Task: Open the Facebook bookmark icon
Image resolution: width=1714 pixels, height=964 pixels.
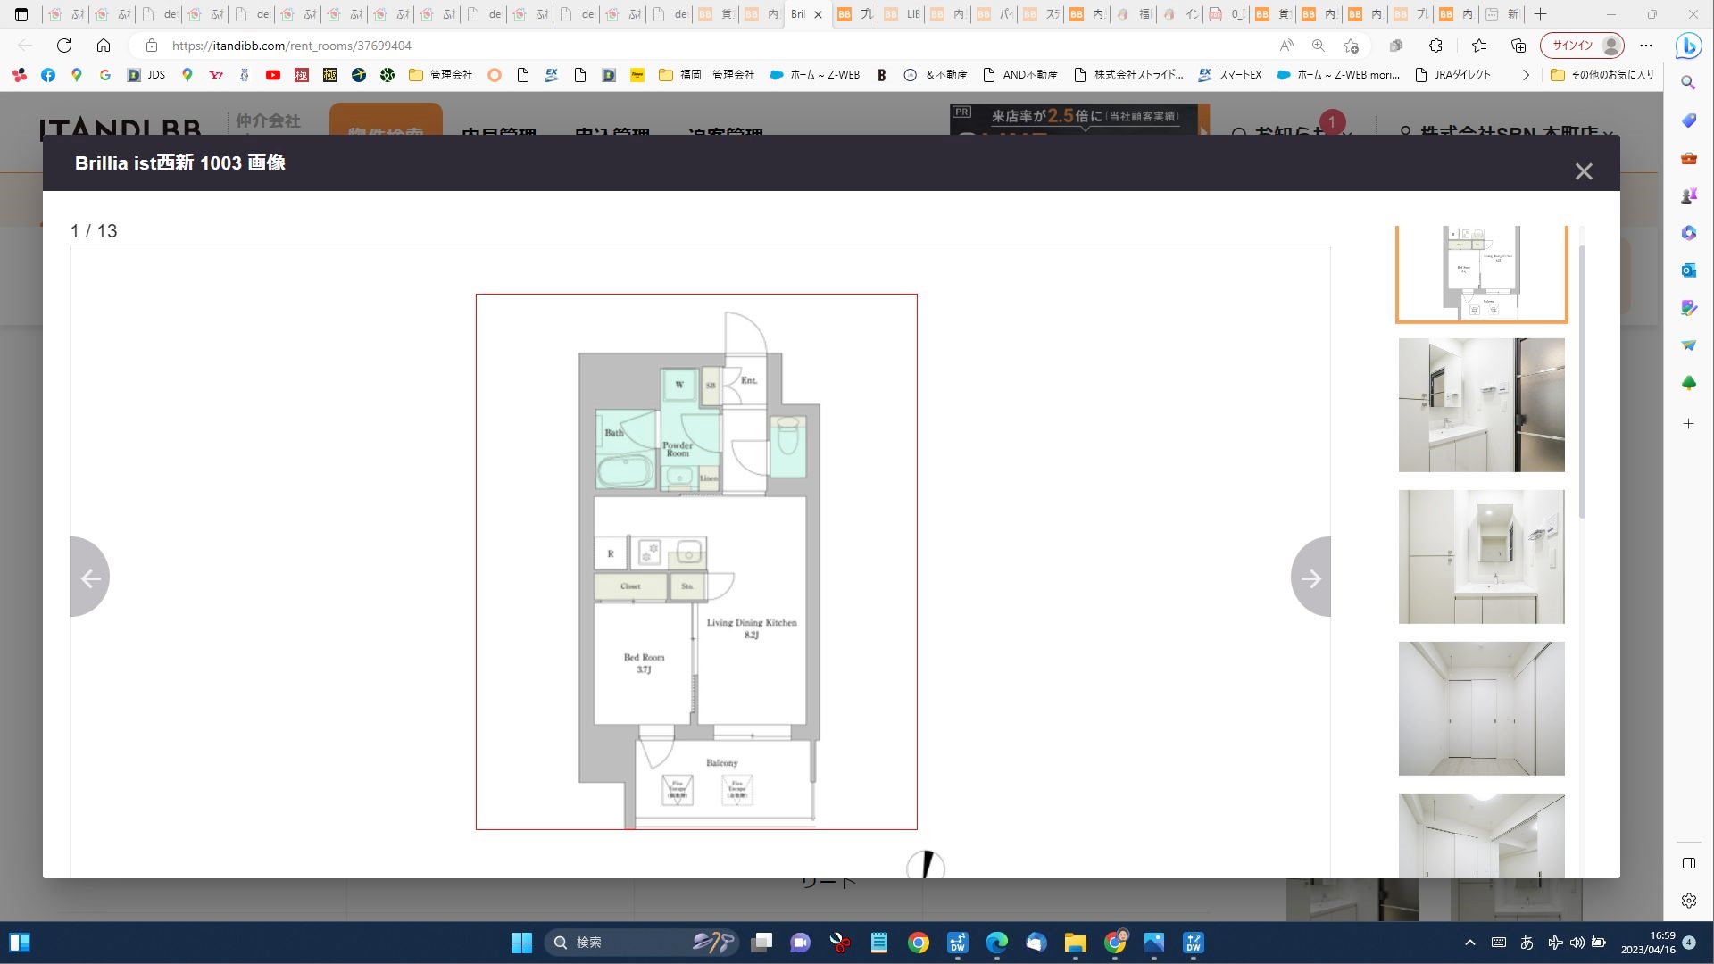Action: coord(48,75)
